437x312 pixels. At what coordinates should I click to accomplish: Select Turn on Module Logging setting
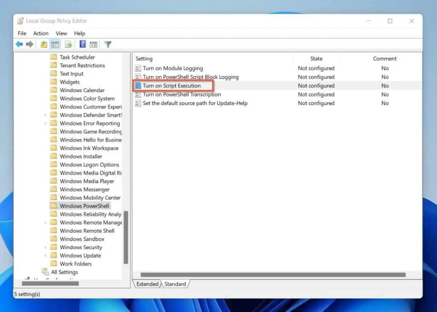(173, 68)
